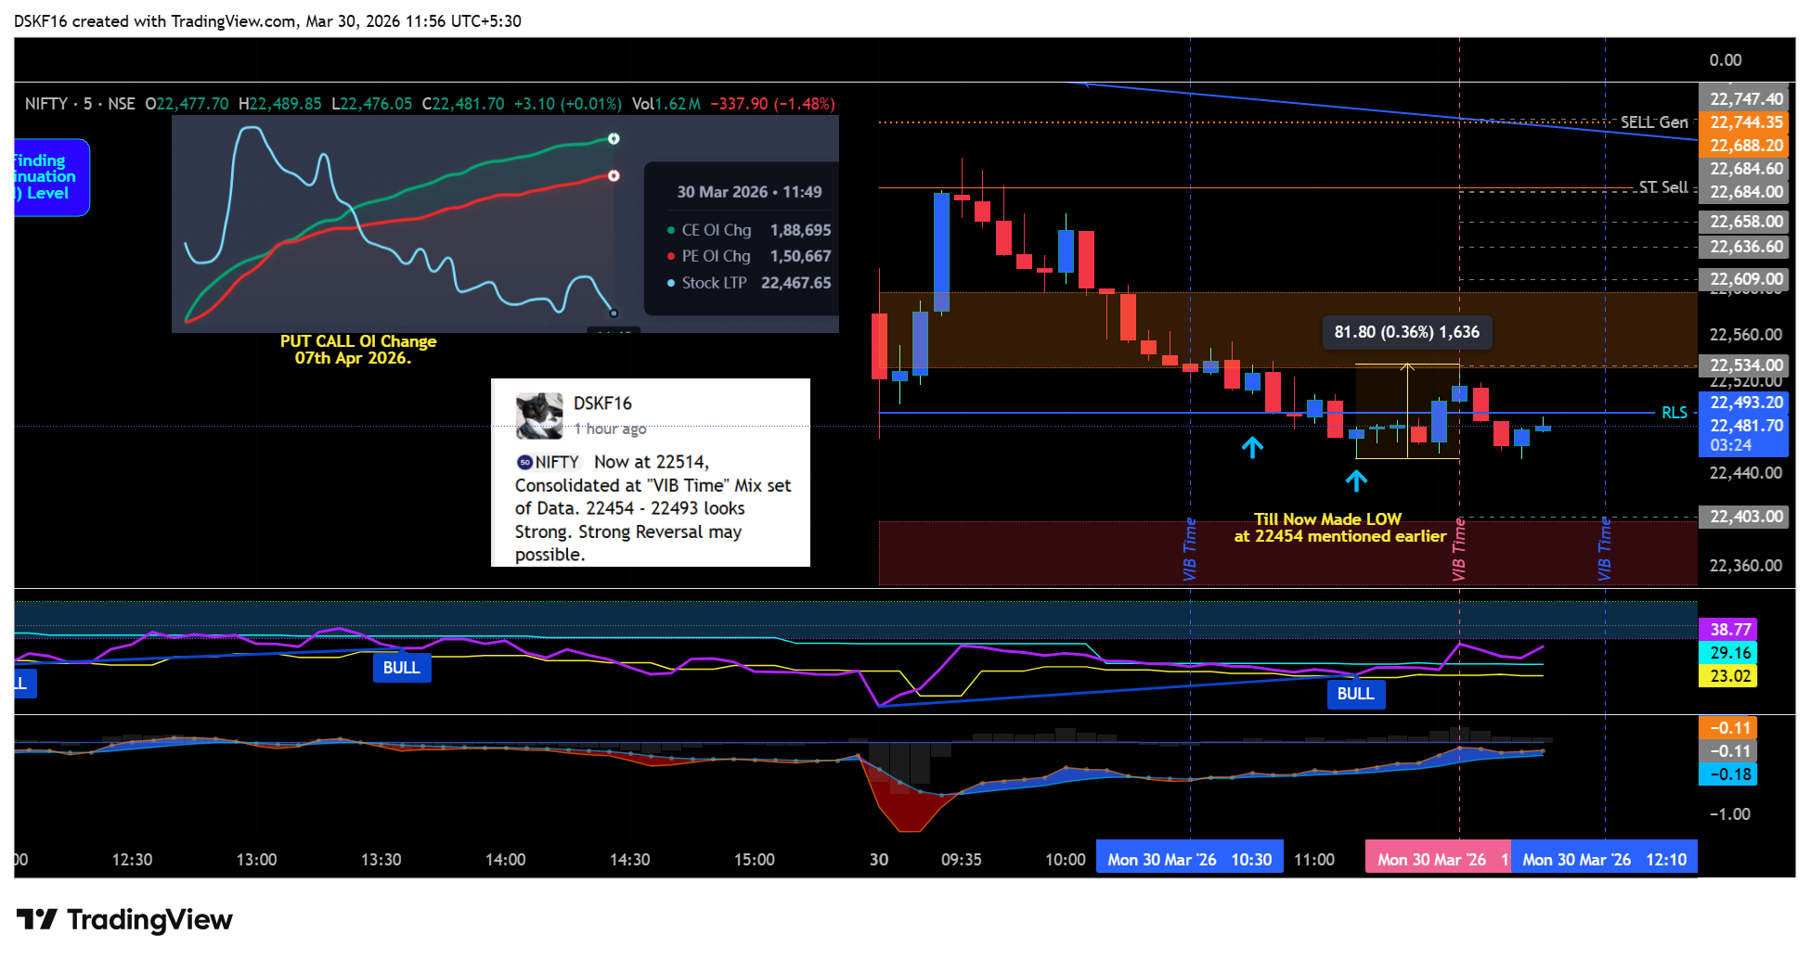
Task: Click the 'Finding ...inuation Level' blue label
Action: [x=51, y=177]
